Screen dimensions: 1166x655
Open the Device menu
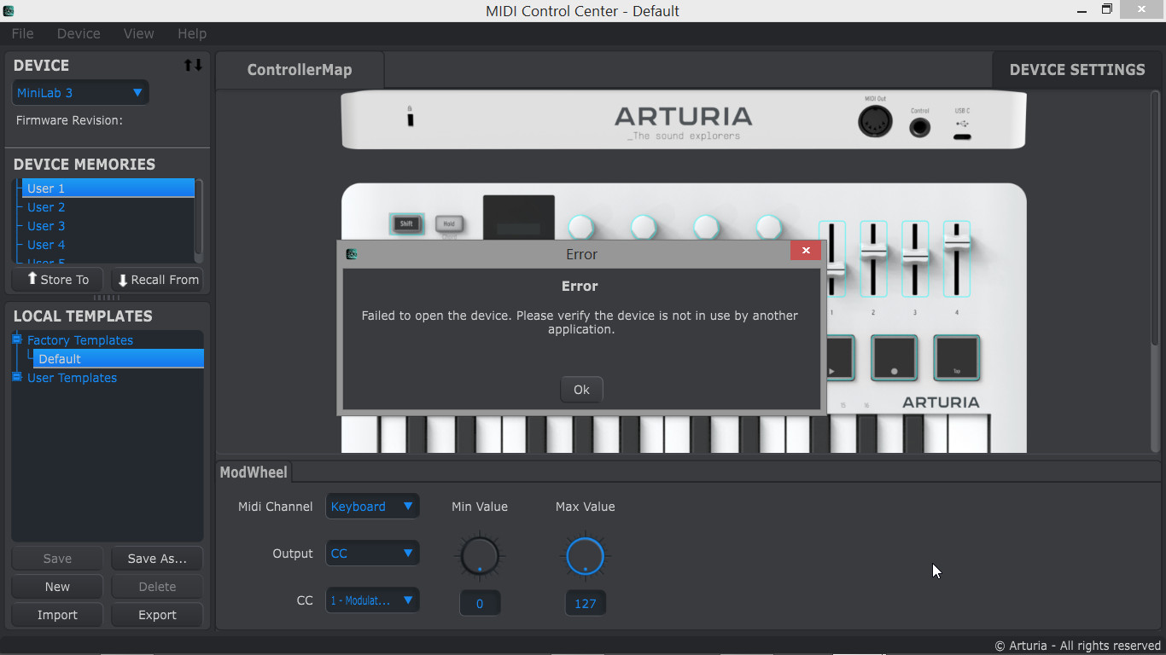tap(79, 33)
